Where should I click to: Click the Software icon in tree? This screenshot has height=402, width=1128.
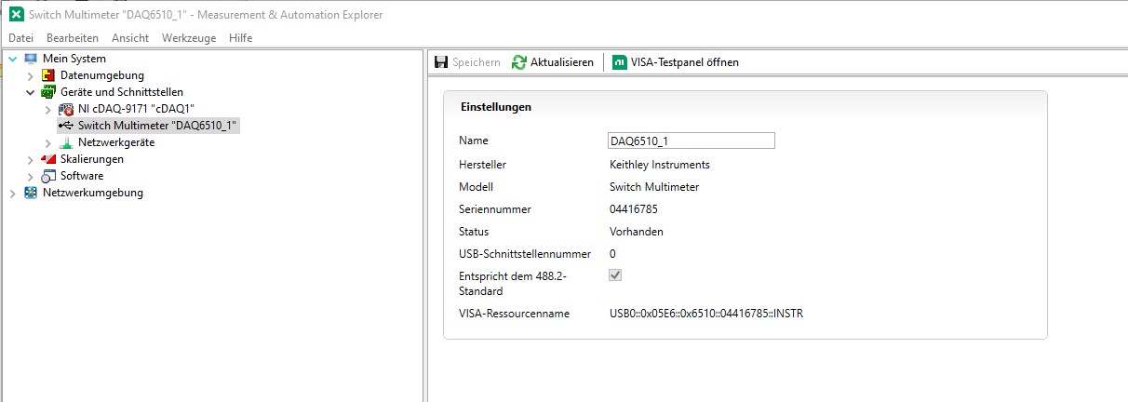(48, 176)
